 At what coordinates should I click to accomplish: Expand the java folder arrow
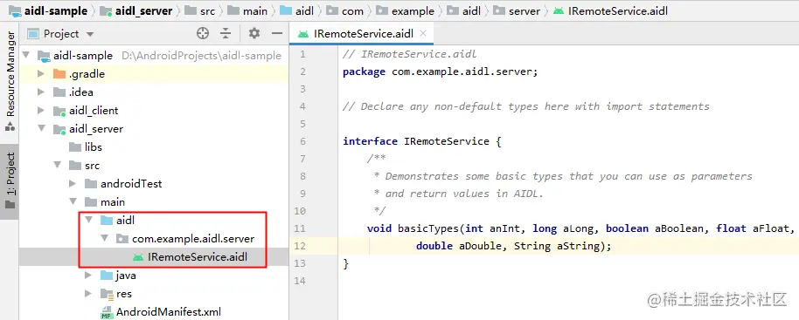click(x=88, y=276)
